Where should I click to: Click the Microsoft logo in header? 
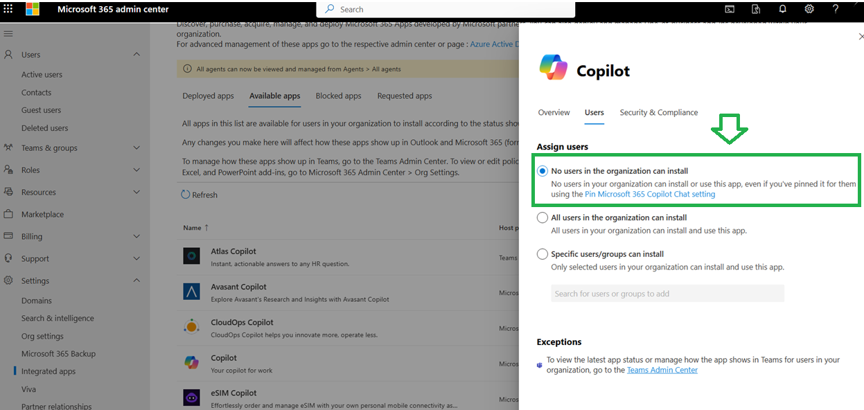[x=33, y=9]
